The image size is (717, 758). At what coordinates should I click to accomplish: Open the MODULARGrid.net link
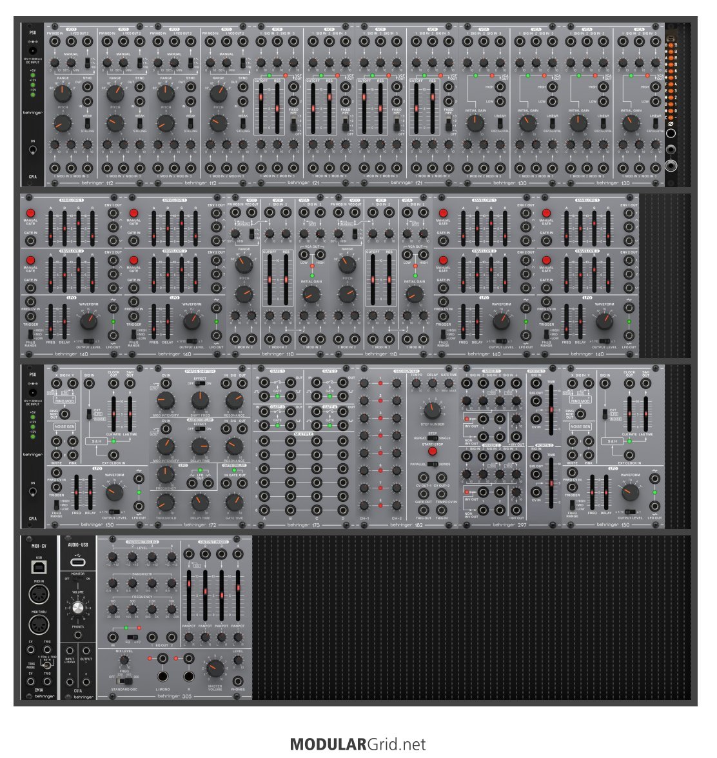[x=358, y=744]
